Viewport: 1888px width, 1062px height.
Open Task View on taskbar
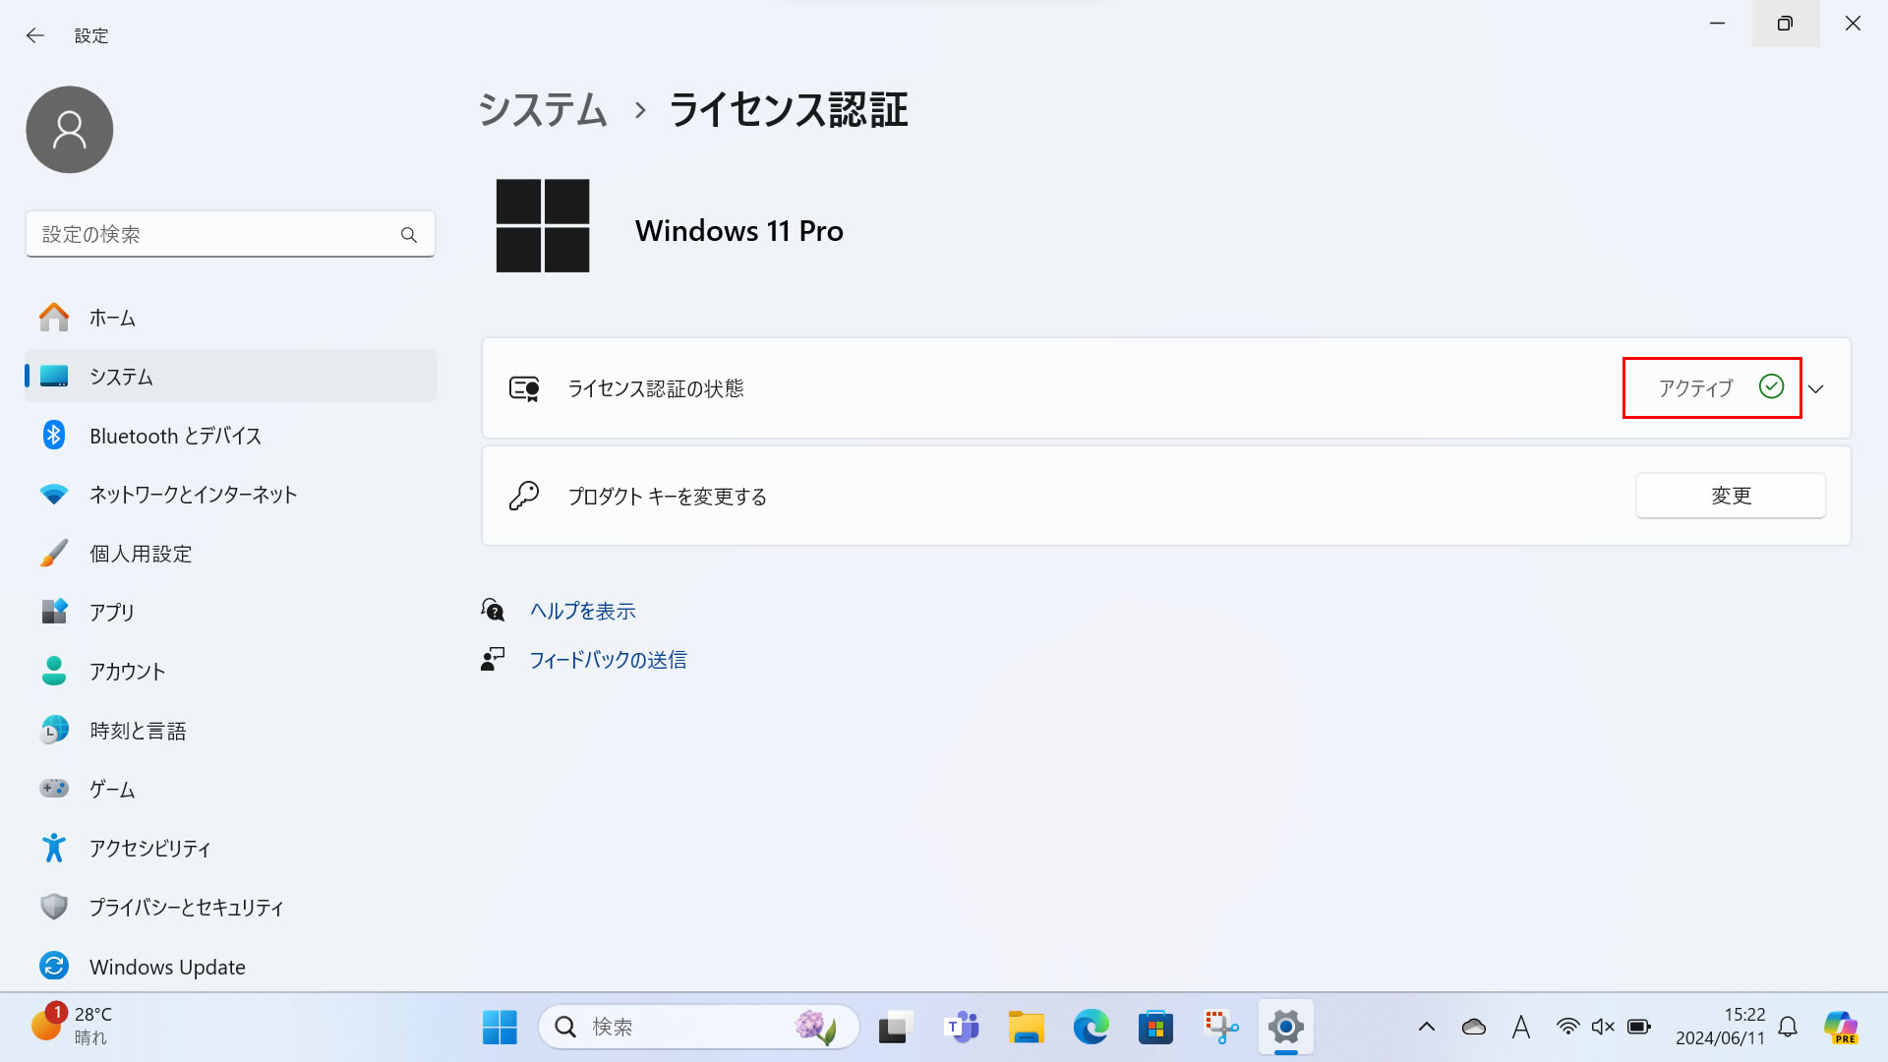pos(896,1028)
